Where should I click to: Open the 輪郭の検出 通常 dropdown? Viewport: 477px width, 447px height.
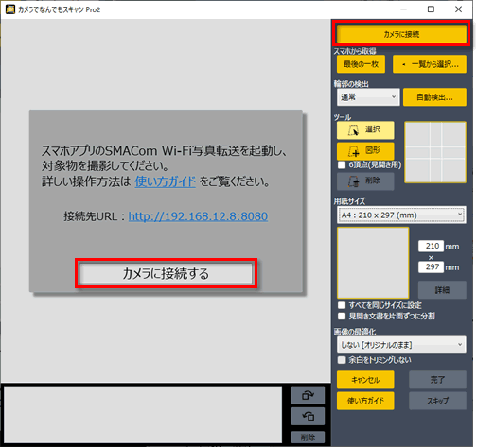[368, 97]
